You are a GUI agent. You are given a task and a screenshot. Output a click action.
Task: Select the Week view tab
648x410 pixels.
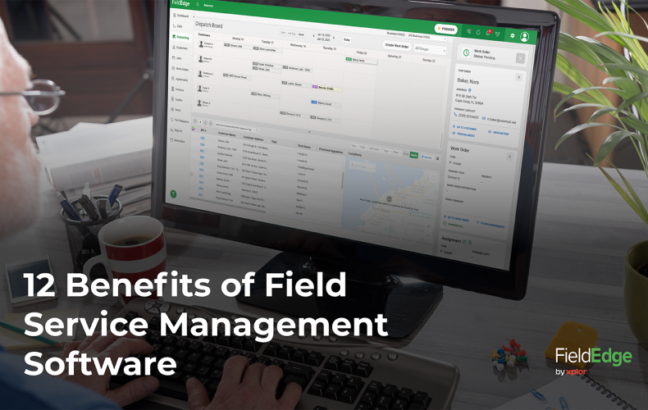(301, 34)
